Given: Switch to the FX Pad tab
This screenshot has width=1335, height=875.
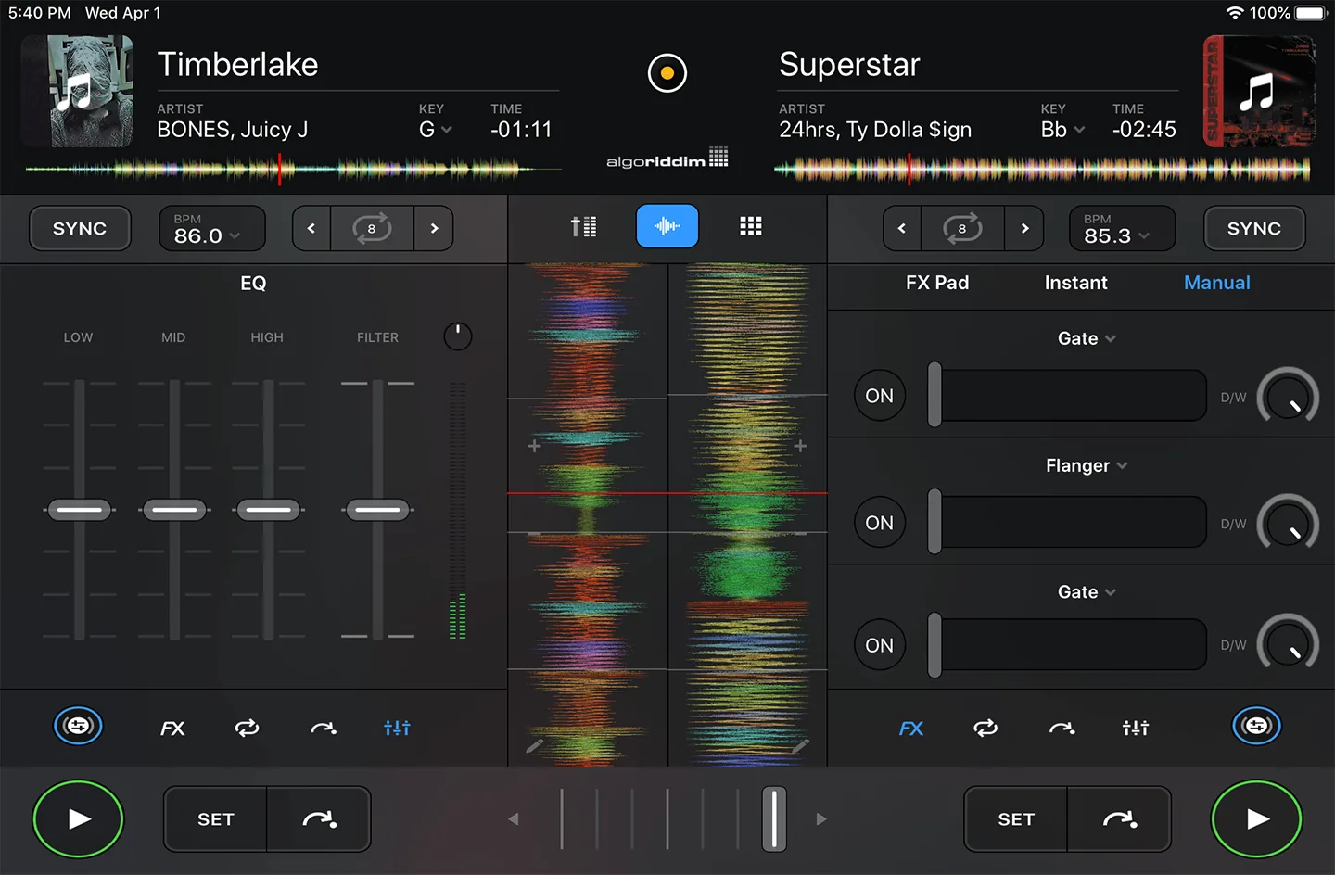Looking at the screenshot, I should tap(937, 283).
